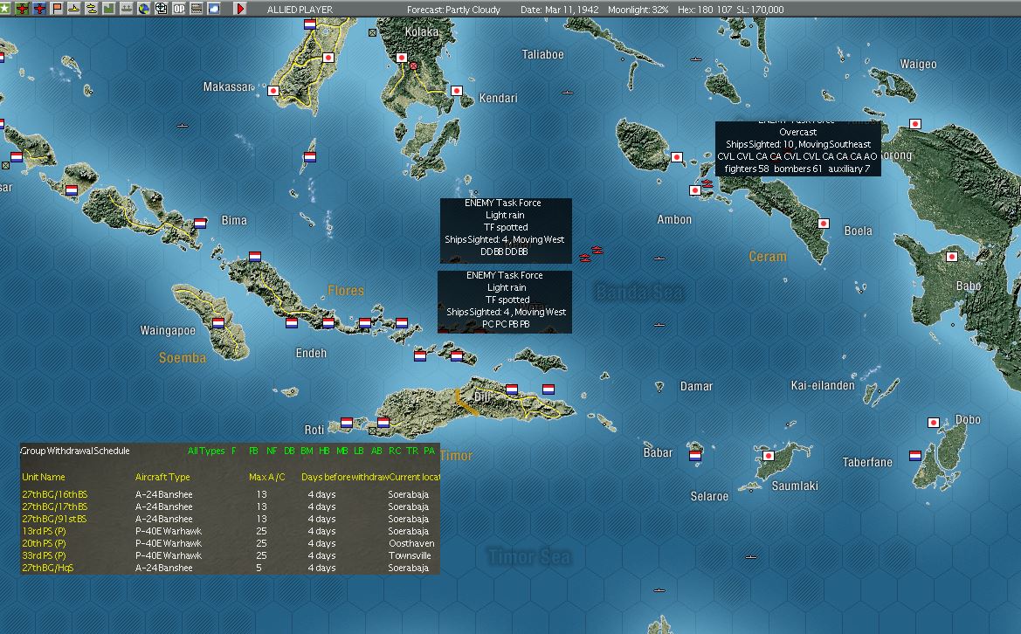Sort by Max A/C column header
The image size is (1021, 634).
click(267, 477)
